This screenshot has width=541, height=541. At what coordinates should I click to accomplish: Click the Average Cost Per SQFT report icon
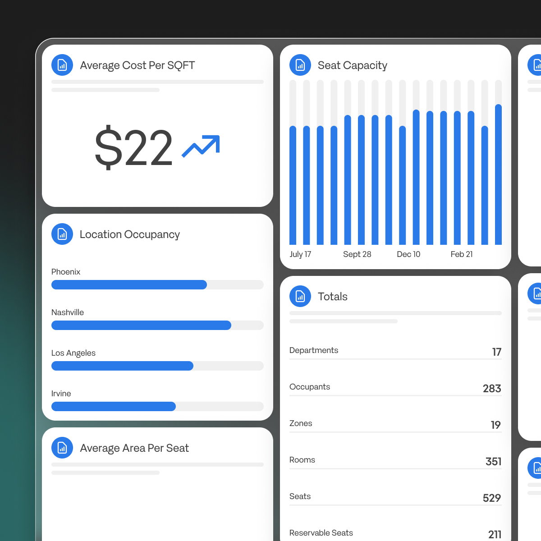pyautogui.click(x=62, y=65)
